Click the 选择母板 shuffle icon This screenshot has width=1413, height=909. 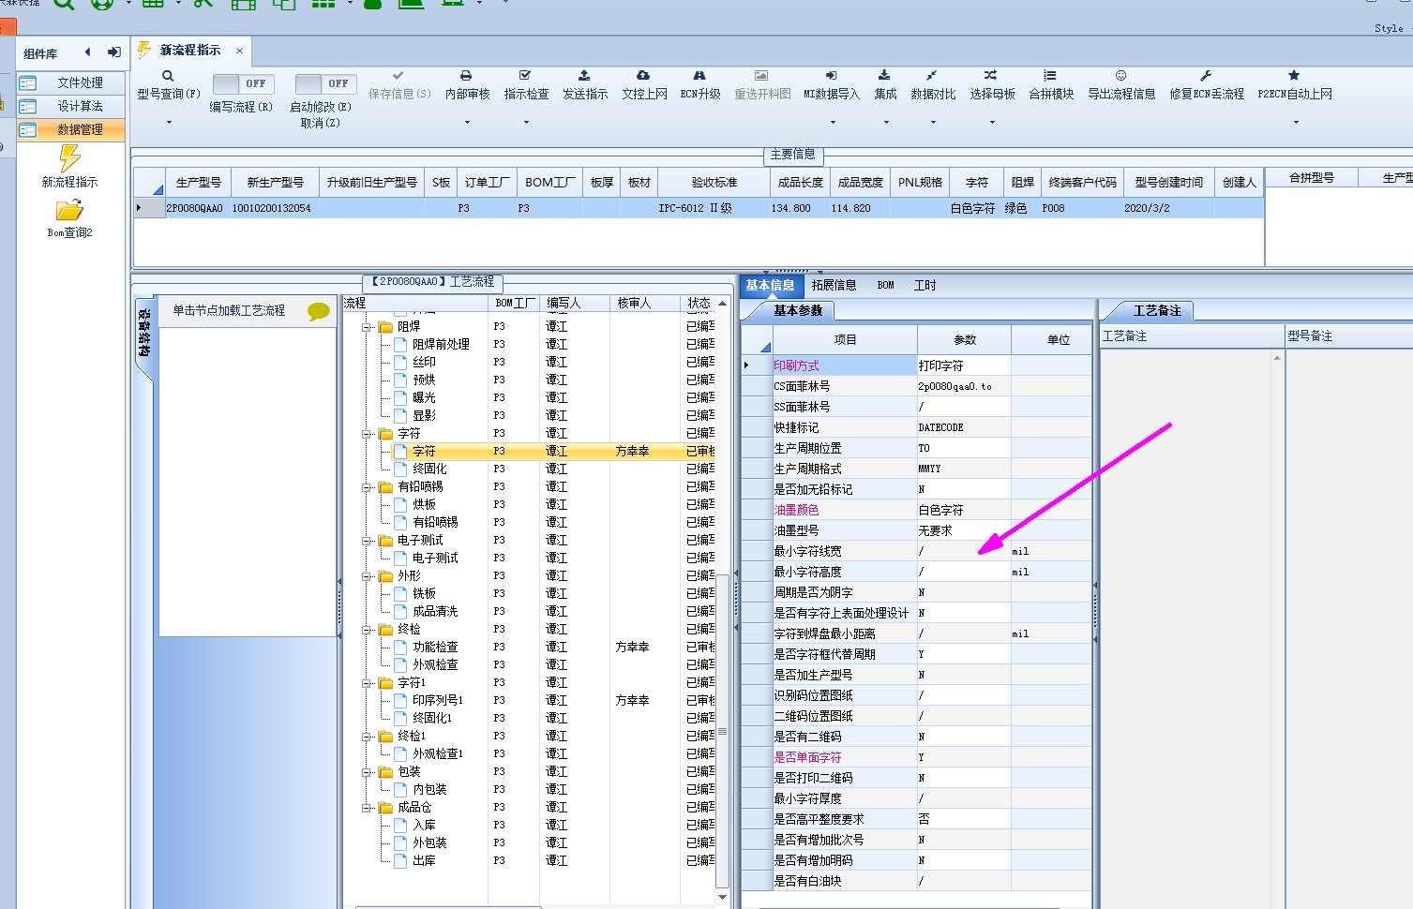tap(991, 75)
